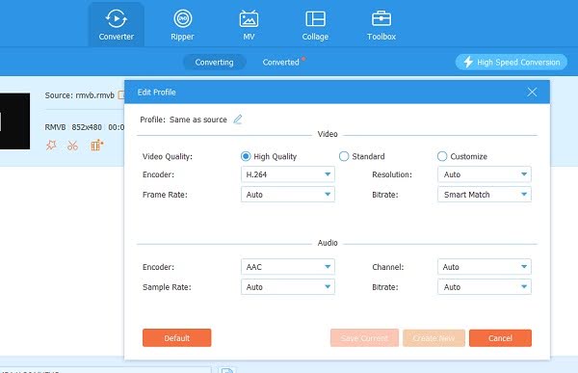Open the Sample Rate dropdown
The image size is (578, 373).
tap(288, 287)
